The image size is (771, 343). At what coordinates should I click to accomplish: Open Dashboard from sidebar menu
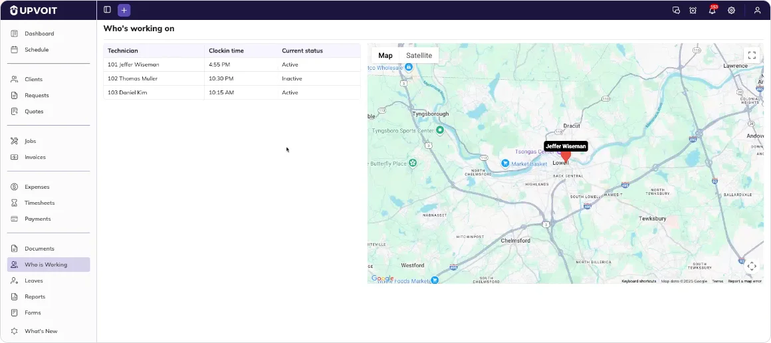coord(39,33)
